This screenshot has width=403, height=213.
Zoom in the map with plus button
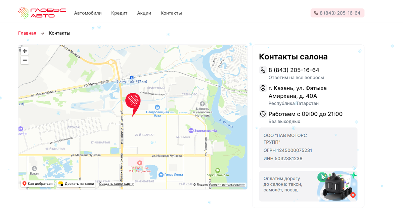pos(25,51)
